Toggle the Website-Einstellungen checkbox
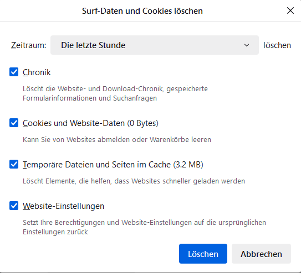The image size is (301, 273). (14, 206)
